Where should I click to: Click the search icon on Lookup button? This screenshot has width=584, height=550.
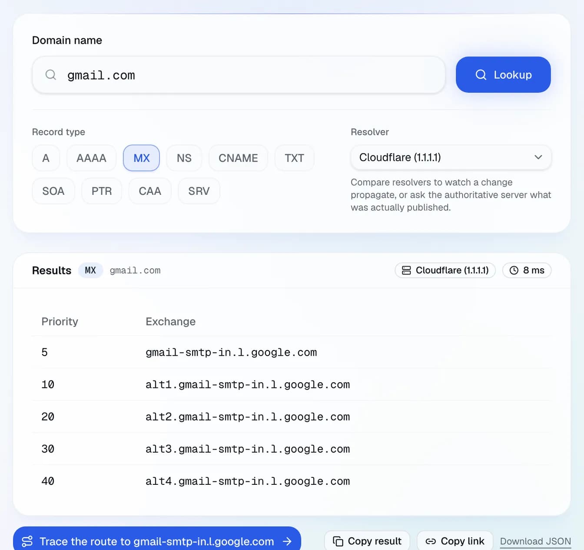pyautogui.click(x=481, y=75)
